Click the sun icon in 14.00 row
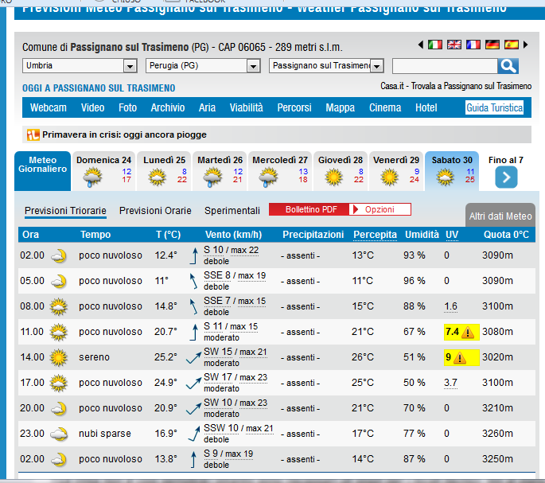This screenshot has width=545, height=483. click(58, 358)
